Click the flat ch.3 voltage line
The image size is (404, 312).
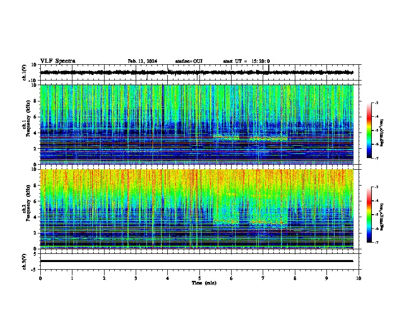coord(197,261)
